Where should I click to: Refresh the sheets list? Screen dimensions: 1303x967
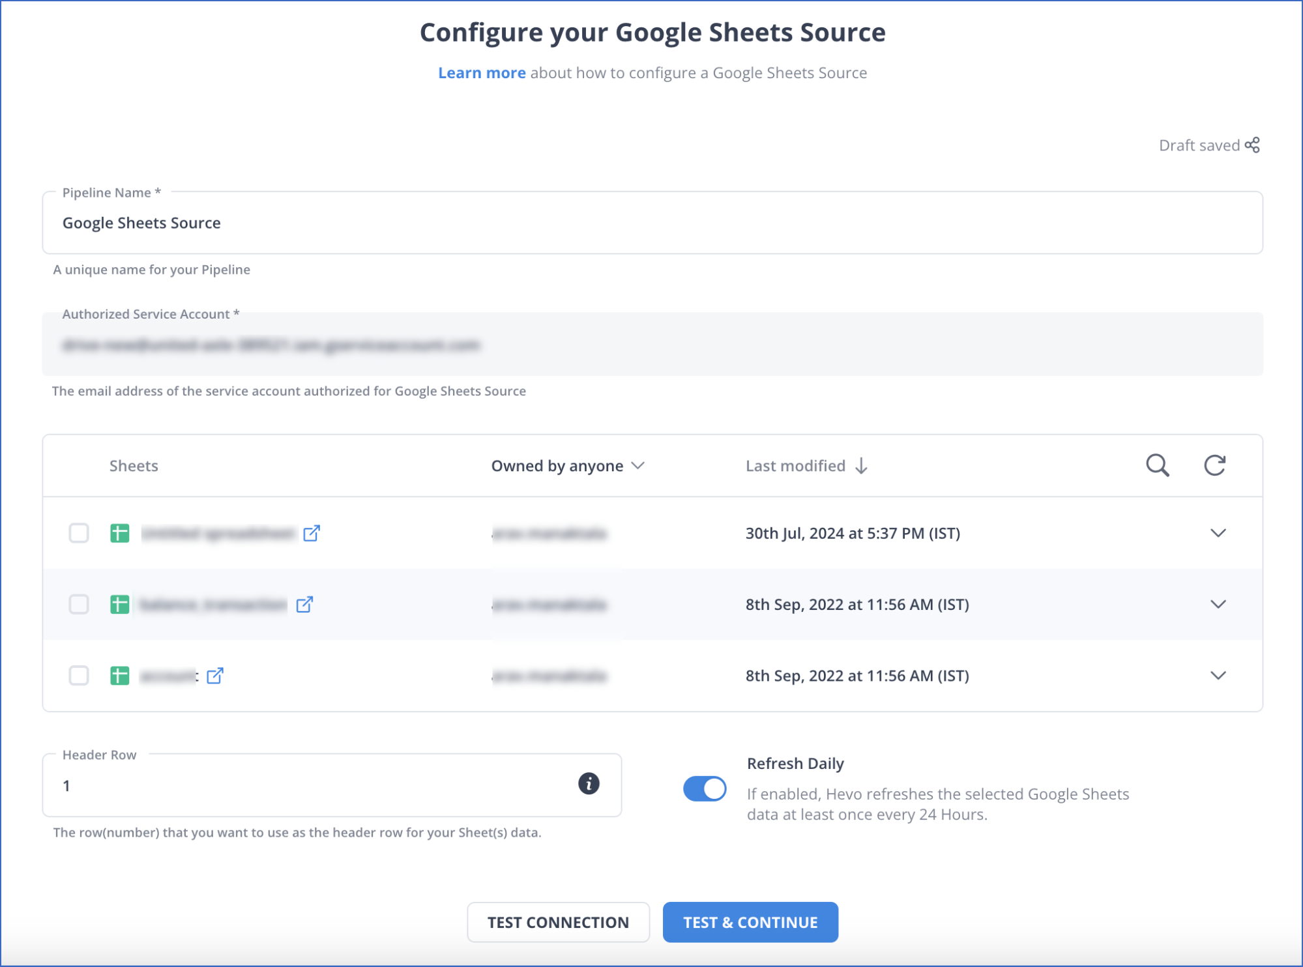[1214, 465]
